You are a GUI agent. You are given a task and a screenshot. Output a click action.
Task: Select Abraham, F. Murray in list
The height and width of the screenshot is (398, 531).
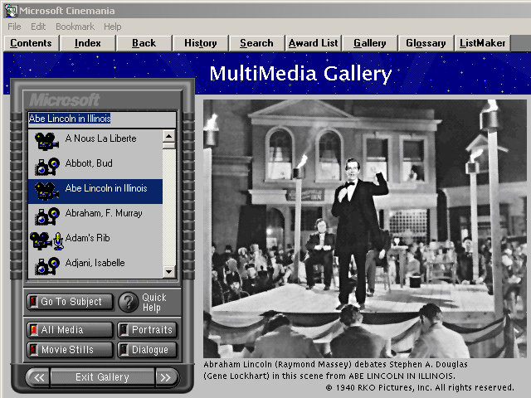pyautogui.click(x=95, y=216)
